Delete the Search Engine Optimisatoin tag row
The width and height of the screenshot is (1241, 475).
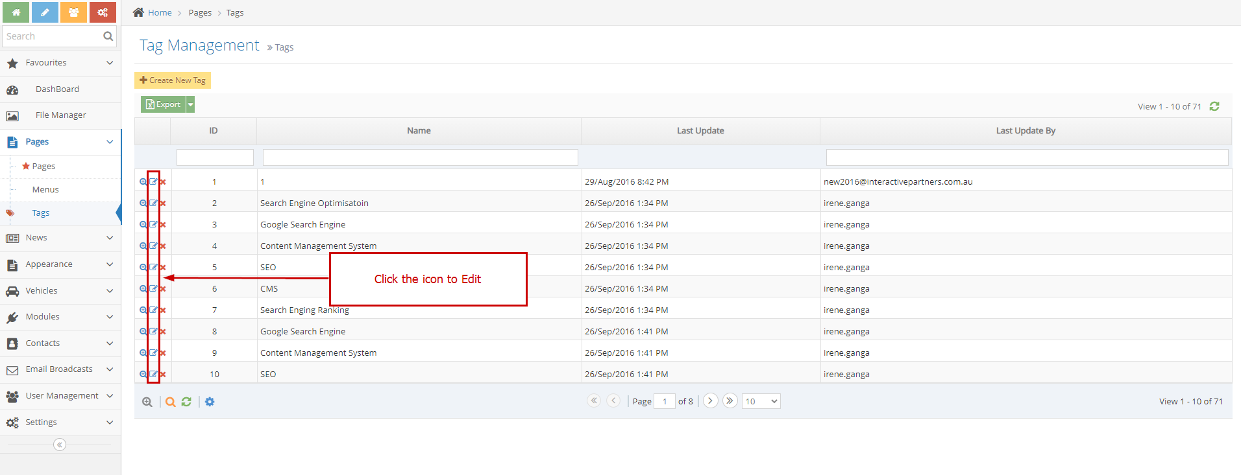point(163,203)
